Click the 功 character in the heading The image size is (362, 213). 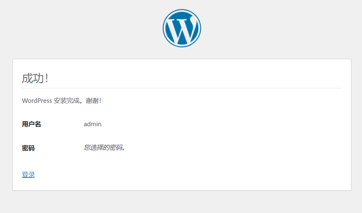(38, 79)
